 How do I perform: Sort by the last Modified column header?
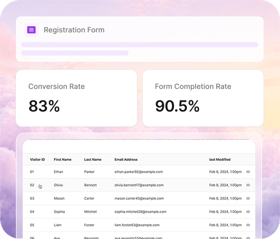(220, 159)
